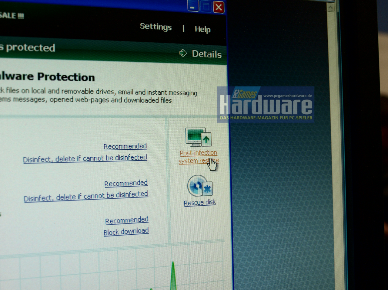The image size is (388, 290).
Task: Click the first Recommended link
Action: click(125, 146)
